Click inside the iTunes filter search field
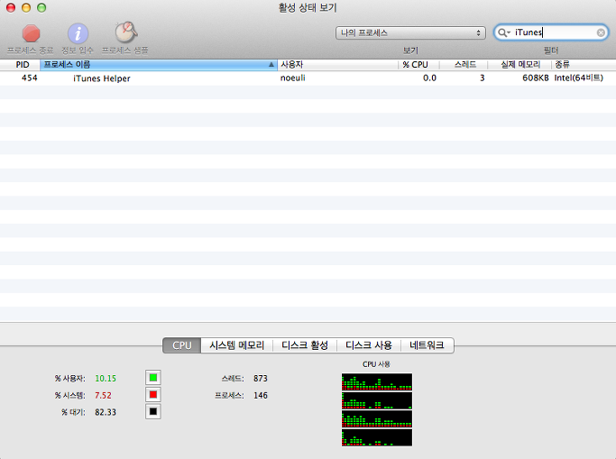Screen dimensions: 616x459 550,32
